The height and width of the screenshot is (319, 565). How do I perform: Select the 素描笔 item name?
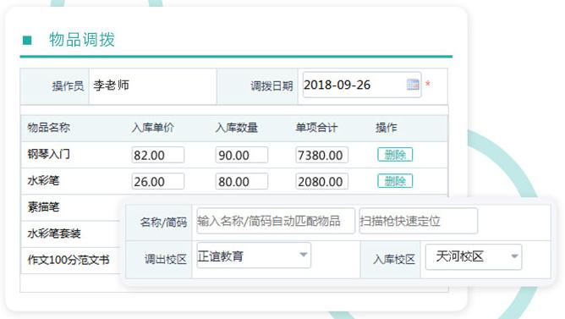pyautogui.click(x=43, y=207)
